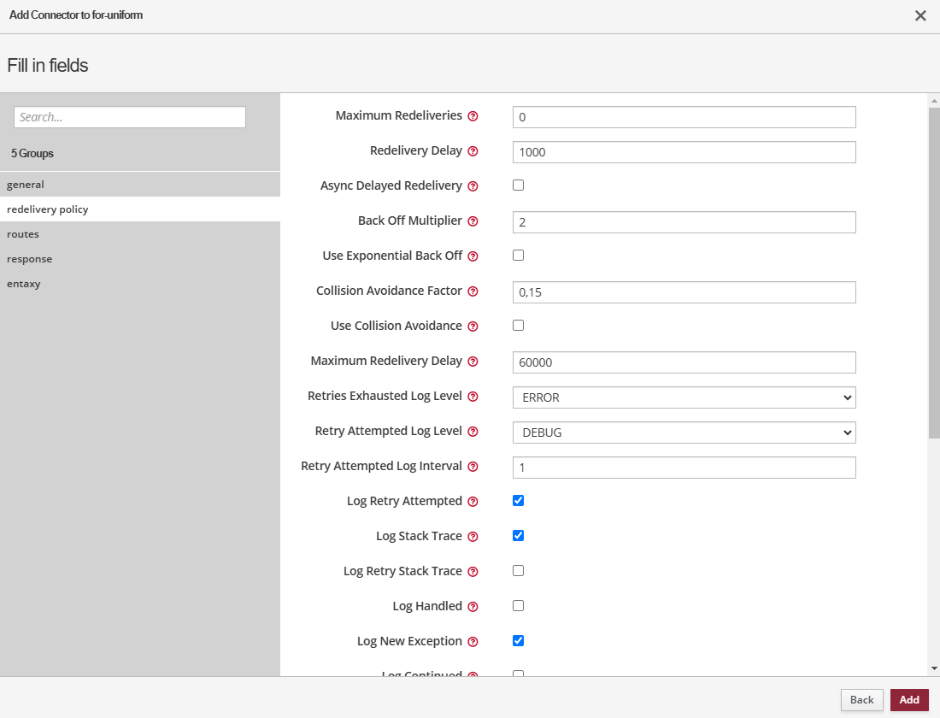Select the general group in sidebar
The image size is (940, 718).
pyautogui.click(x=26, y=185)
